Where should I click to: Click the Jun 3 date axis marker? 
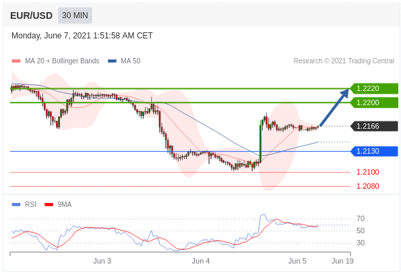tap(102, 261)
